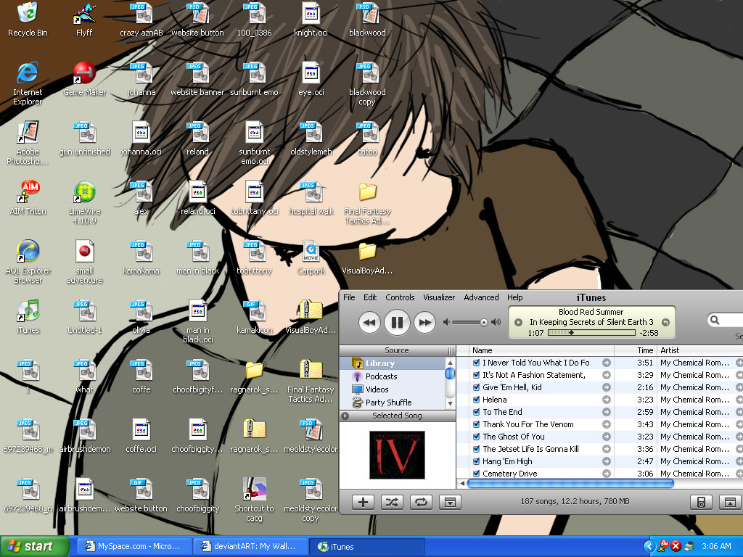Viewport: 743px width, 557px height.
Task: Hide the artwork viewer using bottom toolbar button
Action: (450, 502)
